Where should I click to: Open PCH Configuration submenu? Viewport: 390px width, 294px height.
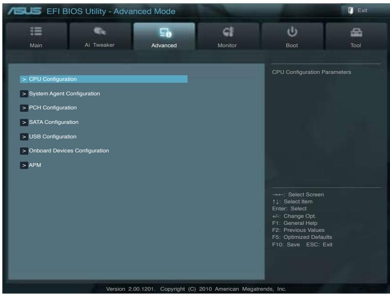pos(52,108)
